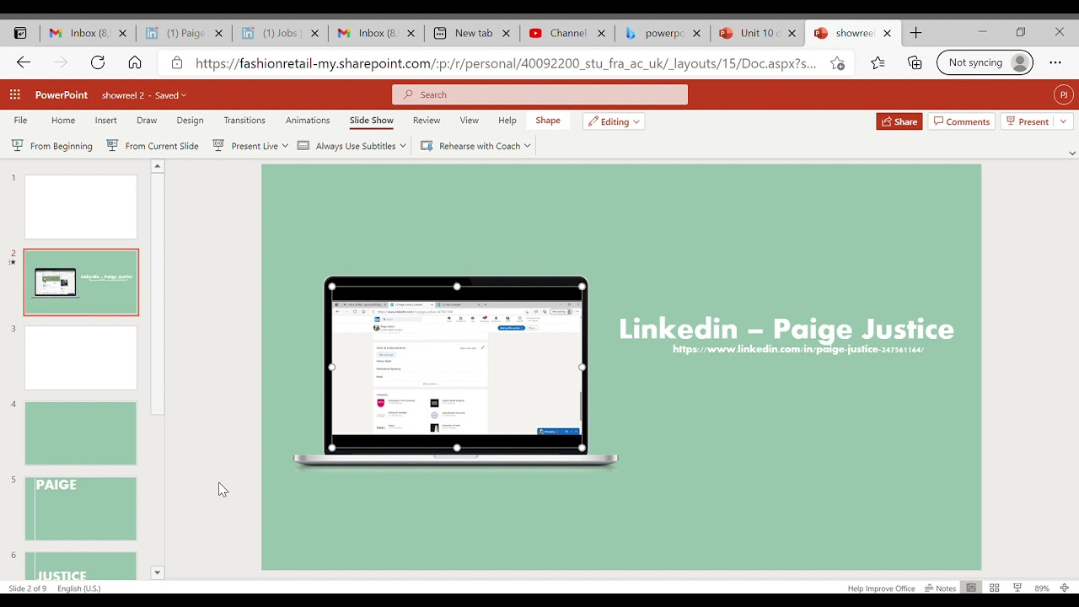Image resolution: width=1079 pixels, height=607 pixels.
Task: Open browser settings and more menu
Action: coord(1055,62)
